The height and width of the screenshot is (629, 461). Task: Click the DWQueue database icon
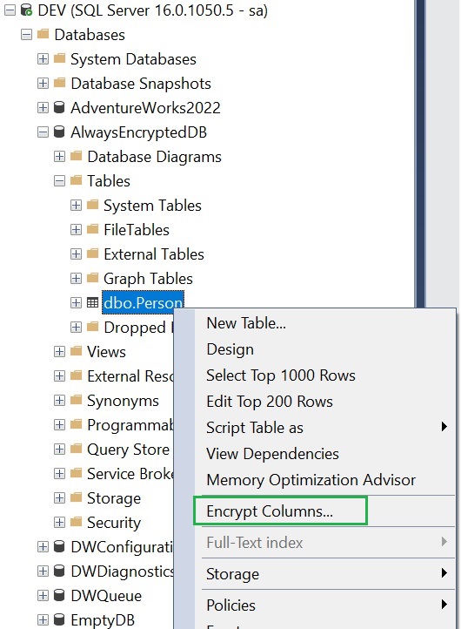(x=59, y=595)
